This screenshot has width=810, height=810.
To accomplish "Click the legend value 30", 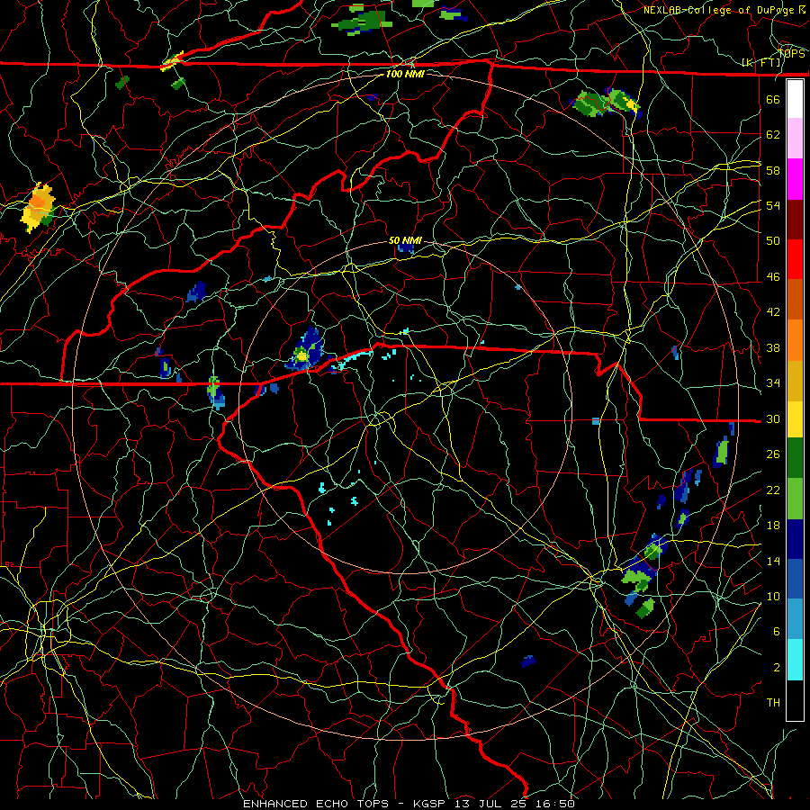I will pos(773,418).
